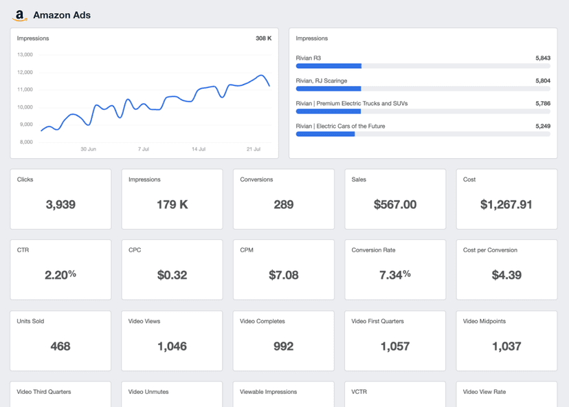Open the CPM metric tile
The height and width of the screenshot is (407, 569).
tap(283, 269)
